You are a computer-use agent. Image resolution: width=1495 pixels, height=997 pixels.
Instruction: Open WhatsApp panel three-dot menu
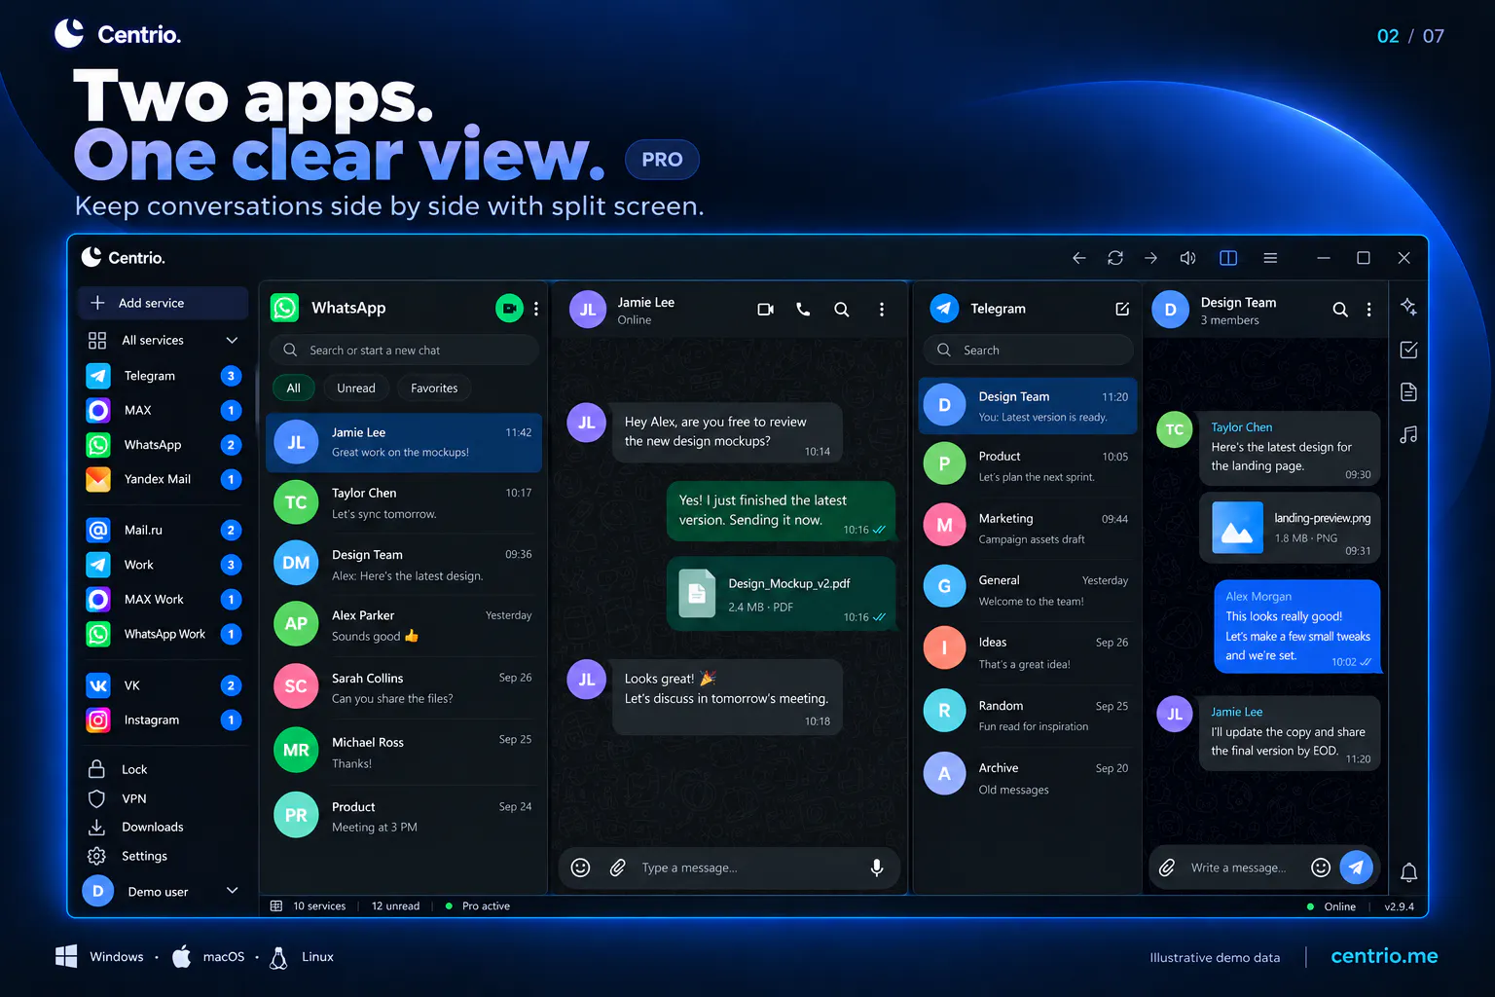tap(536, 309)
